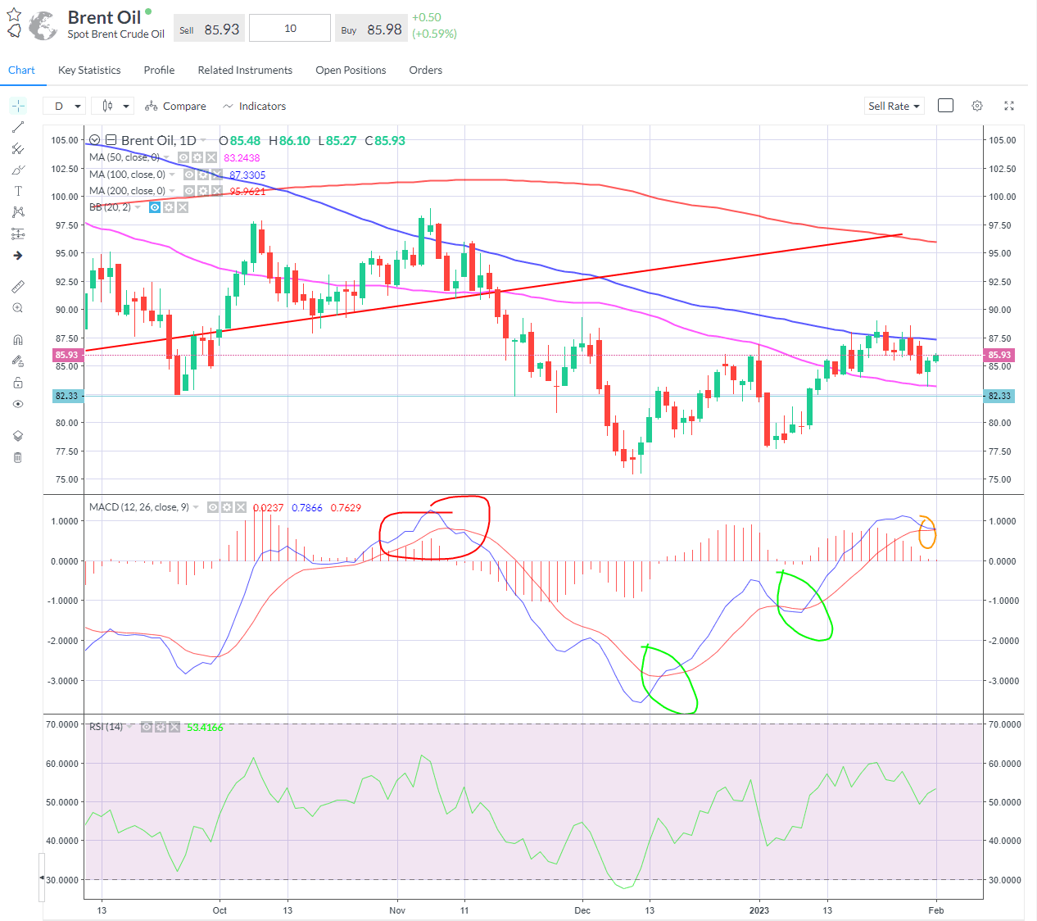Switch to Key Statistics tab
The width and height of the screenshot is (1037, 921).
click(x=89, y=70)
